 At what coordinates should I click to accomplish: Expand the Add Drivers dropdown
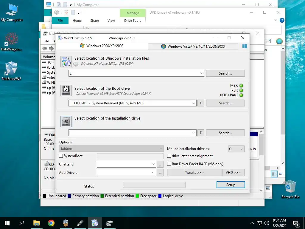153,173
